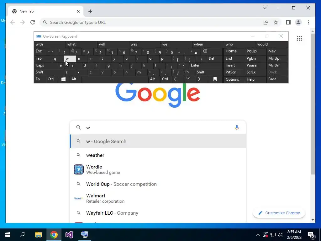Select the Wordle web-based game suggestion
This screenshot has width=321, height=241.
[x=158, y=169]
